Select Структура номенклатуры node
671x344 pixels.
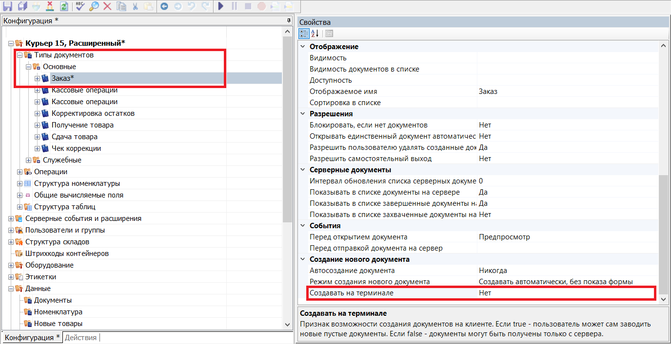pos(77,183)
